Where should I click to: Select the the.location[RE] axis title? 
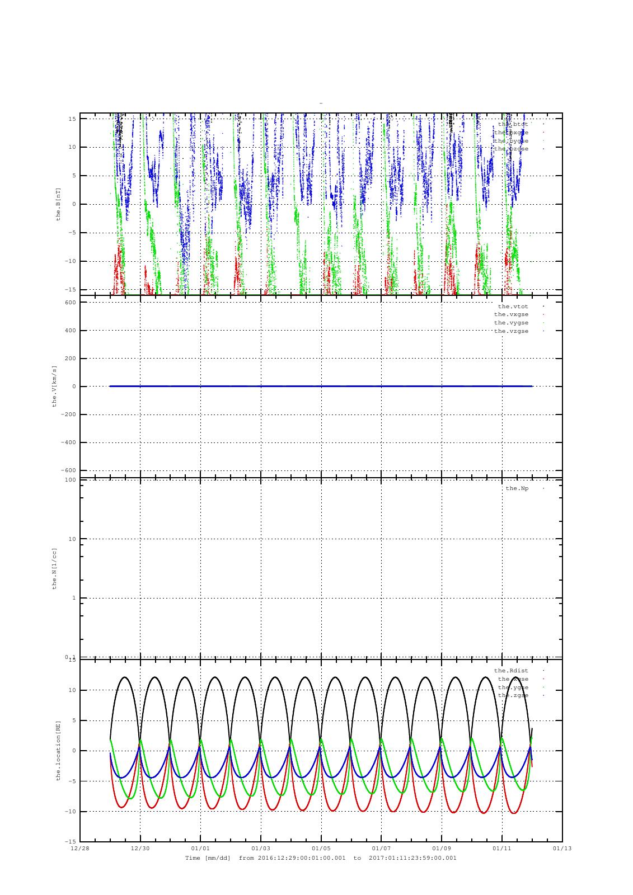(x=58, y=751)
